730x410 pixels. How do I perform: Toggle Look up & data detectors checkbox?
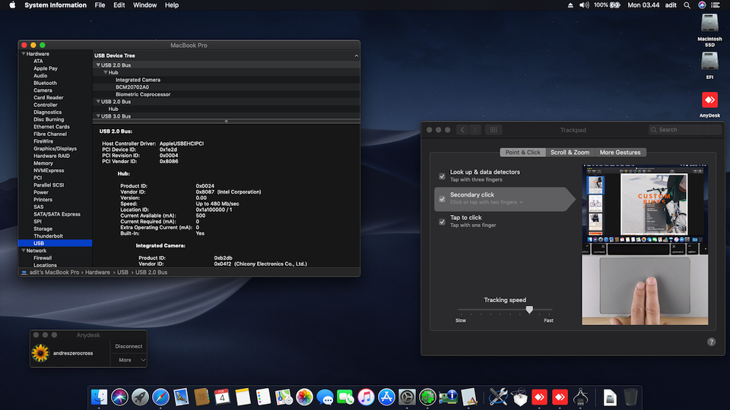pos(442,176)
